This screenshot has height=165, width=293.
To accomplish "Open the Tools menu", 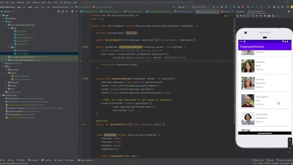I will click(55, 2).
